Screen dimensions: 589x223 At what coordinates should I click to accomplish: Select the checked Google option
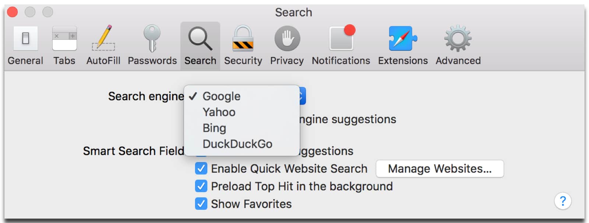[x=221, y=96]
